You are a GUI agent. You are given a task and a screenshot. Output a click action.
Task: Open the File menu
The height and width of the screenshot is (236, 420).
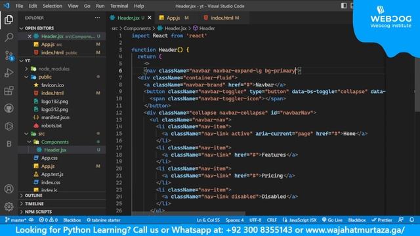point(19,6)
